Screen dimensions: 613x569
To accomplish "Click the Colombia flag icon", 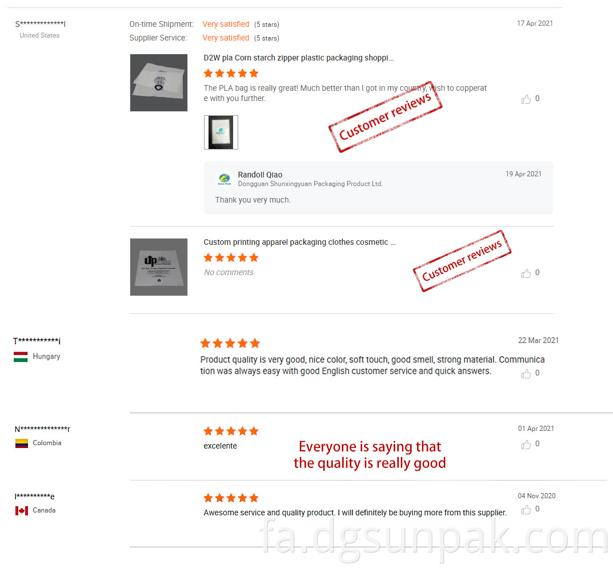I will [x=22, y=443].
